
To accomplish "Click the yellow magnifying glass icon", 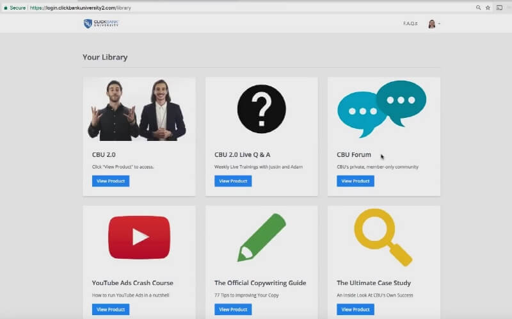I will tap(383, 238).
